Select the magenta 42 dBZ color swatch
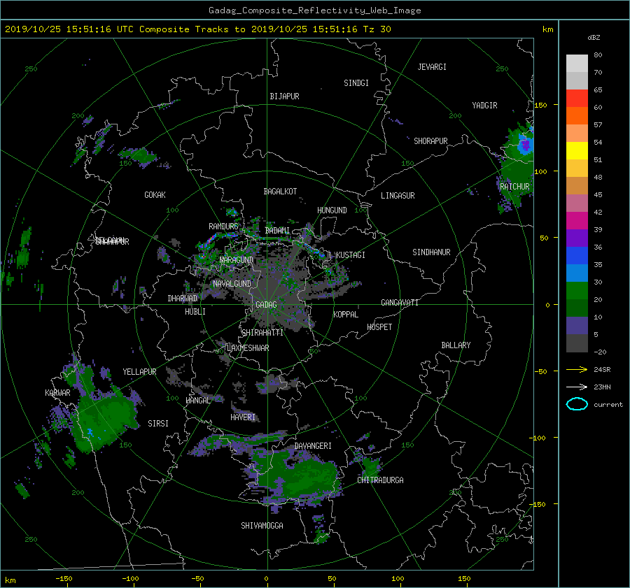 (x=577, y=220)
